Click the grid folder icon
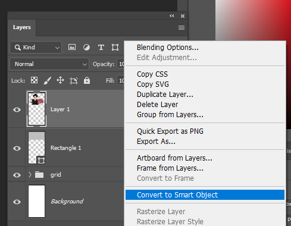The width and height of the screenshot is (291, 226). tap(39, 175)
